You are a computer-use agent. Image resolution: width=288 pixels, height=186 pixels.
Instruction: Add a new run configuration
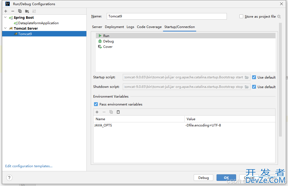pos(6,11)
